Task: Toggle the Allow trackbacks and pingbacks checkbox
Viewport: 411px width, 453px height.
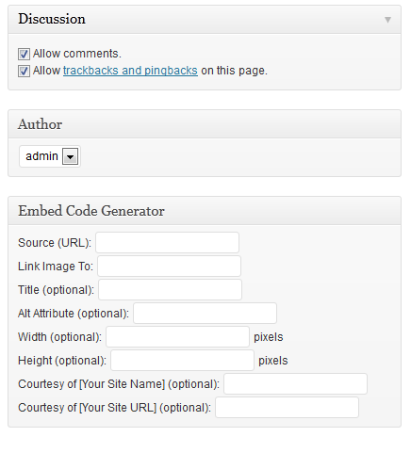Action: pyautogui.click(x=24, y=71)
